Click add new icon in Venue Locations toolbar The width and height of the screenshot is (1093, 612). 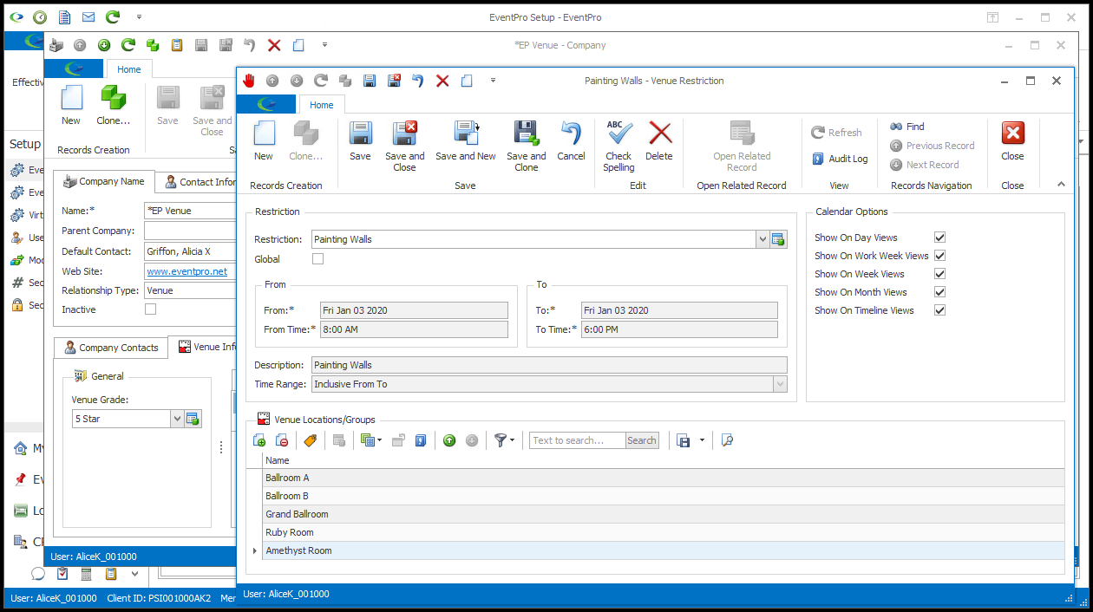(259, 440)
